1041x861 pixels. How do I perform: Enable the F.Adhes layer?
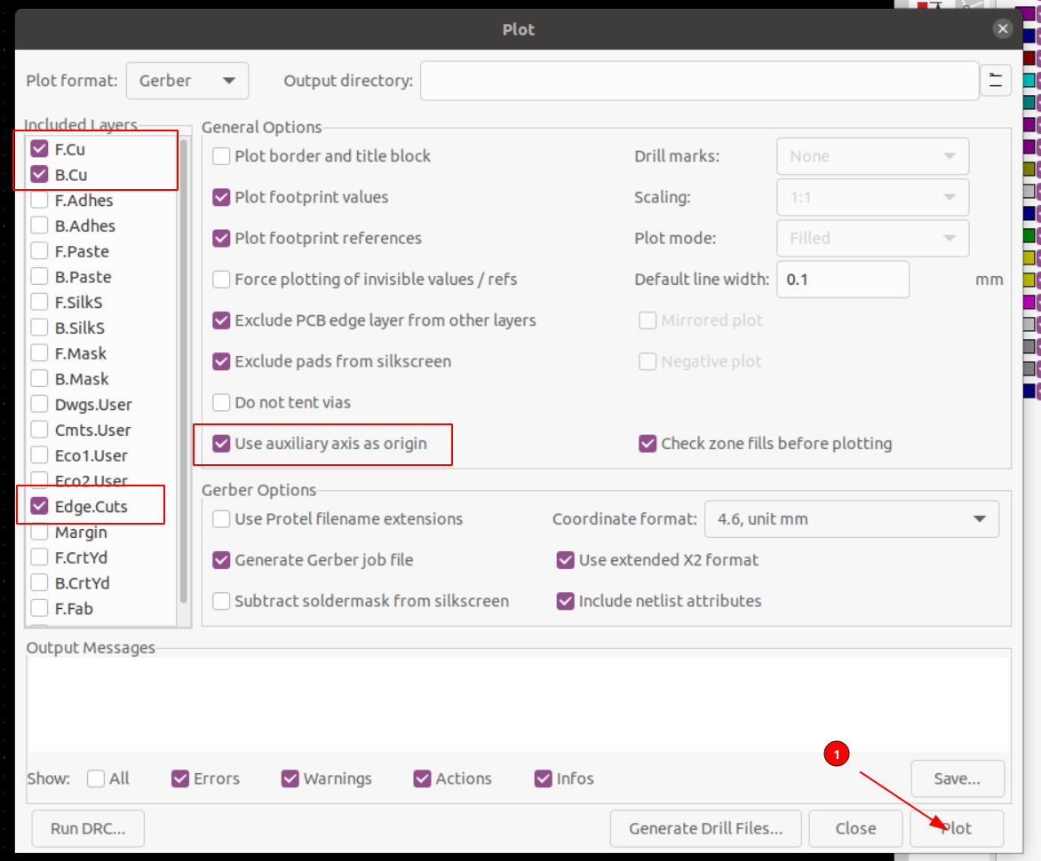point(39,201)
